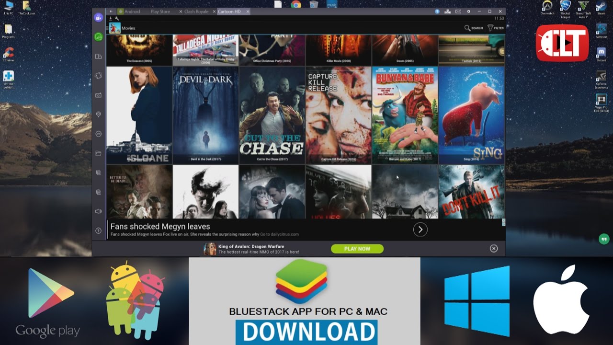
Task: Open the Devil in the Dark poster
Action: point(205,115)
